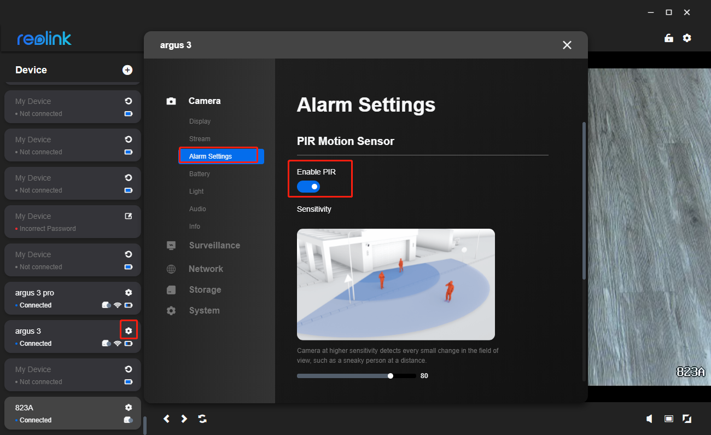Check battery status icon for argus 3 pro
The image size is (711, 435).
tap(129, 305)
